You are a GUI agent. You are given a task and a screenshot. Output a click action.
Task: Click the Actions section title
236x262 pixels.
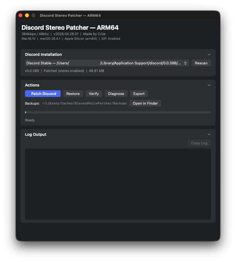point(32,85)
